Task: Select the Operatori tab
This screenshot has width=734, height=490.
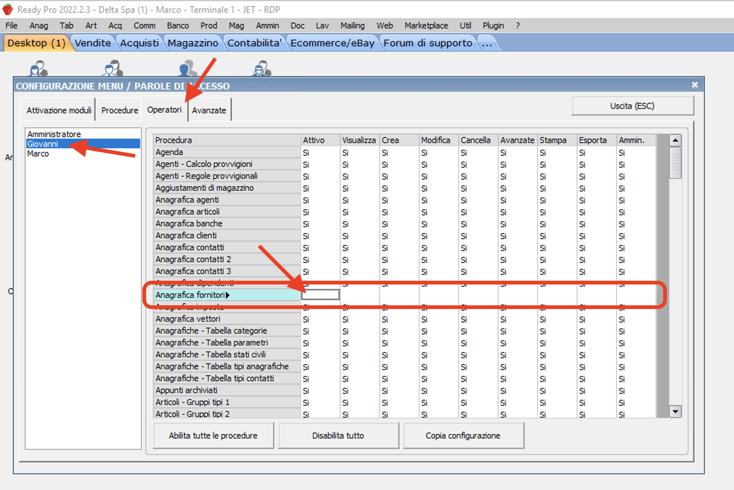Action: (x=164, y=109)
